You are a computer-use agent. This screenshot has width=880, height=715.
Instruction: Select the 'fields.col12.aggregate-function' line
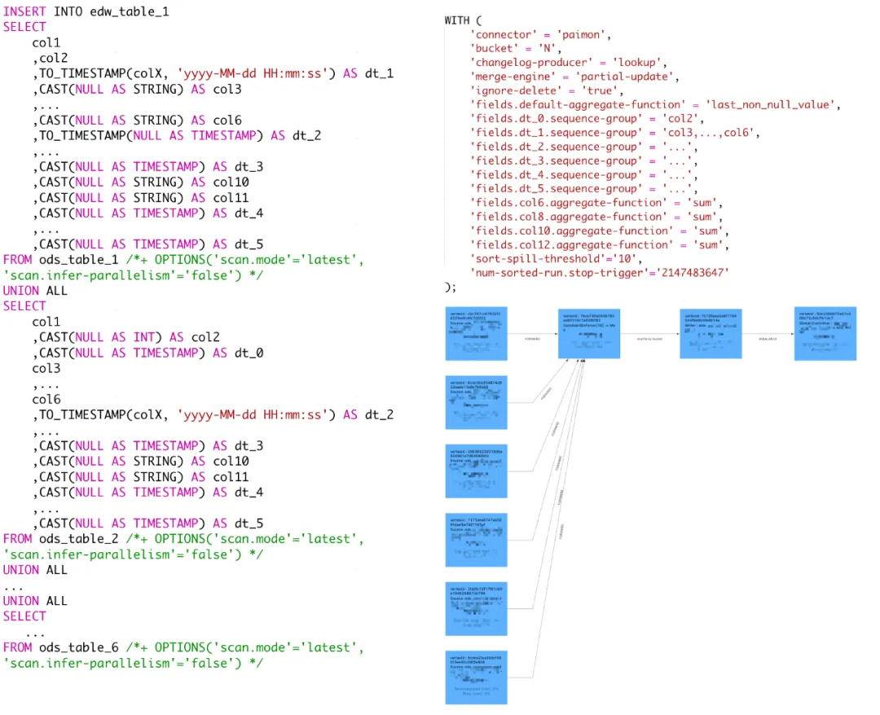[600, 245]
